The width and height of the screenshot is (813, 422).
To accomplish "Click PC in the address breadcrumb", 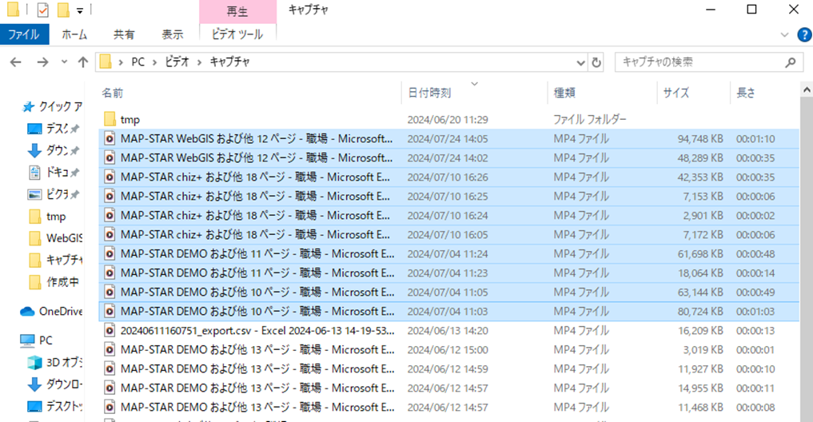I will [x=138, y=62].
